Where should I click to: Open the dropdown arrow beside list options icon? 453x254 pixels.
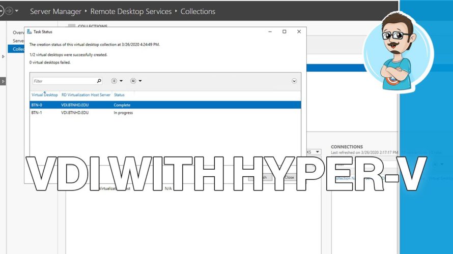pos(121,81)
